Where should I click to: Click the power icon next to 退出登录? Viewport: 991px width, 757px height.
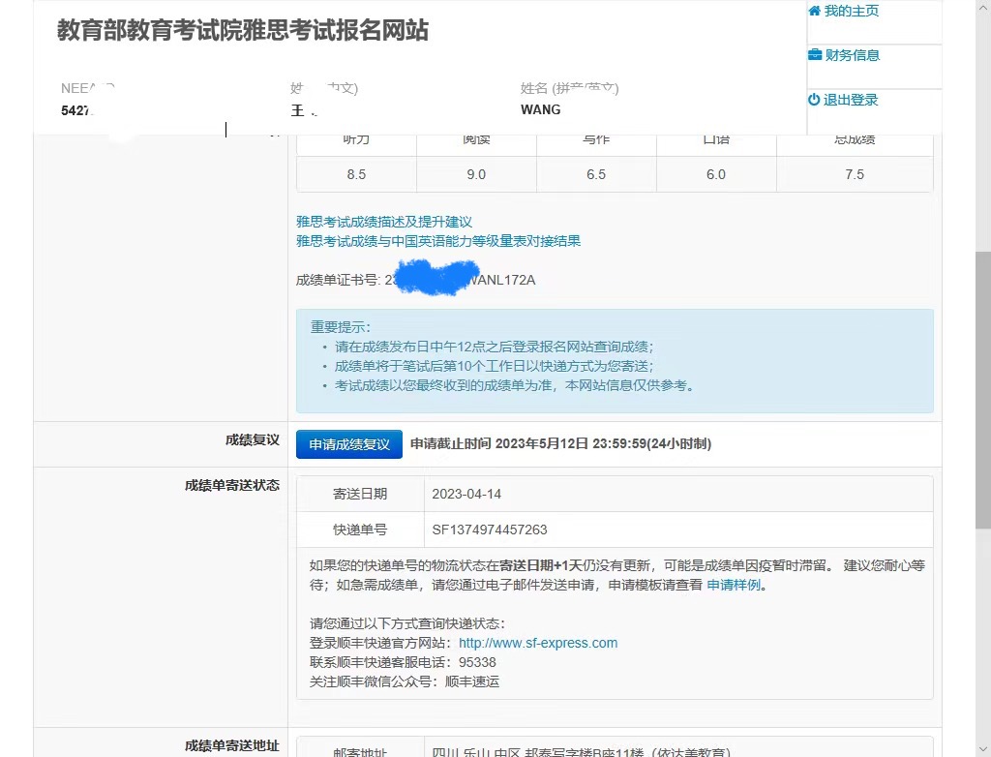click(814, 100)
